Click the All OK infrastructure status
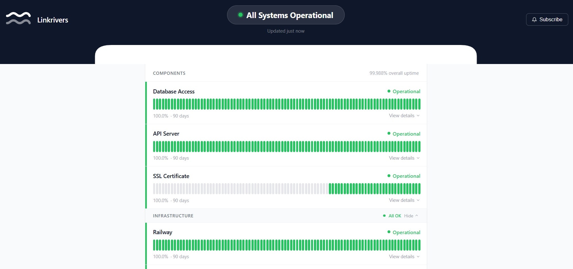 tap(392, 216)
